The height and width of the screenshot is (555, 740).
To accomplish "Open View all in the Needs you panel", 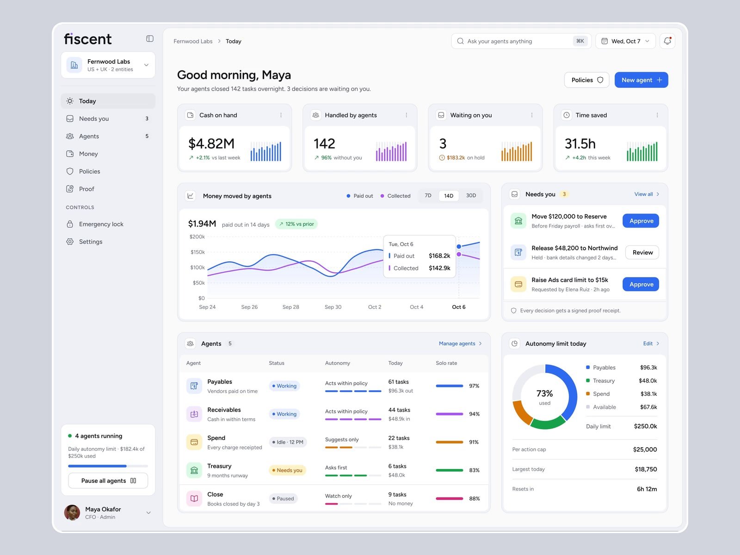I will click(x=647, y=194).
